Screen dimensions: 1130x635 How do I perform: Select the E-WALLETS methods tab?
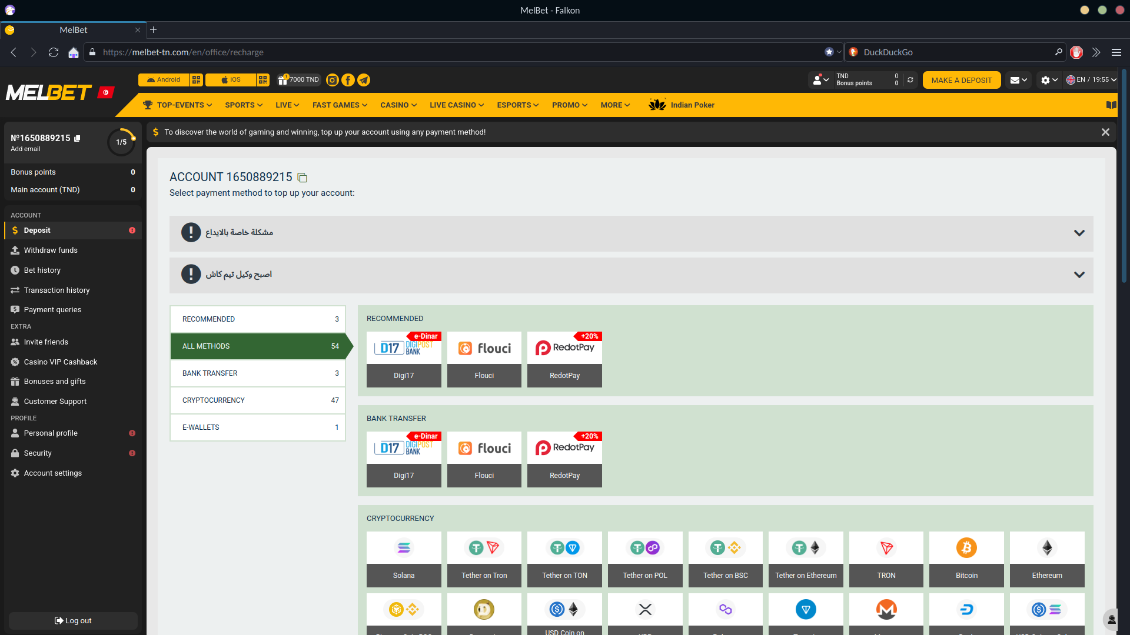tap(258, 427)
